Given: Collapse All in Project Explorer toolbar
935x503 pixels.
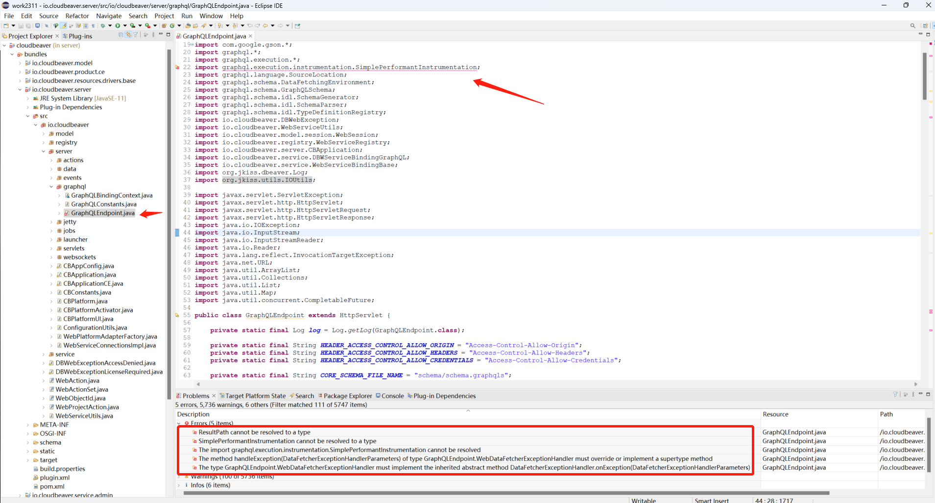Looking at the screenshot, I should [121, 35].
